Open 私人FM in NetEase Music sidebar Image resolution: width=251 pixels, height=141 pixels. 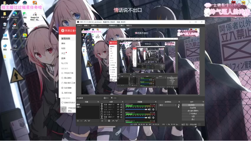coord(65,63)
